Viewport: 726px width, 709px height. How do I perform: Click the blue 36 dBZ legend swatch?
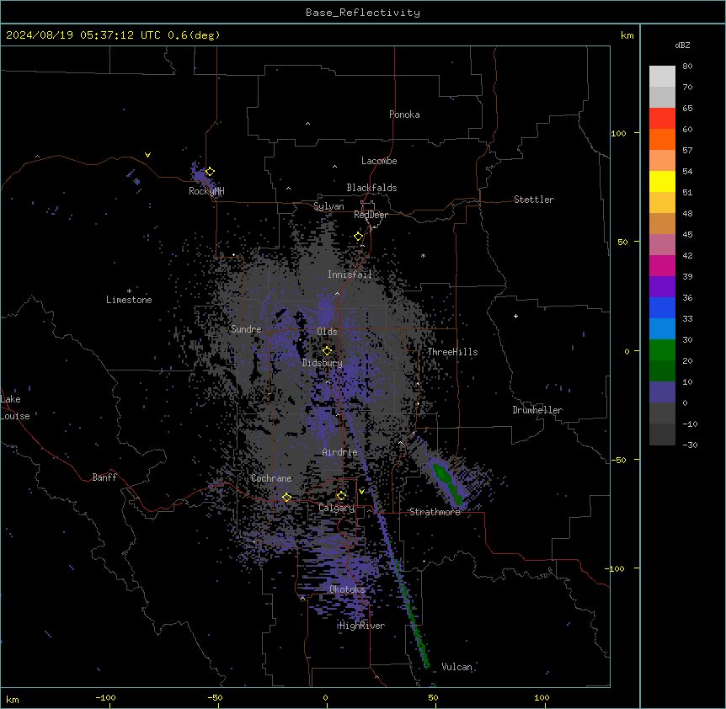pyautogui.click(x=662, y=307)
